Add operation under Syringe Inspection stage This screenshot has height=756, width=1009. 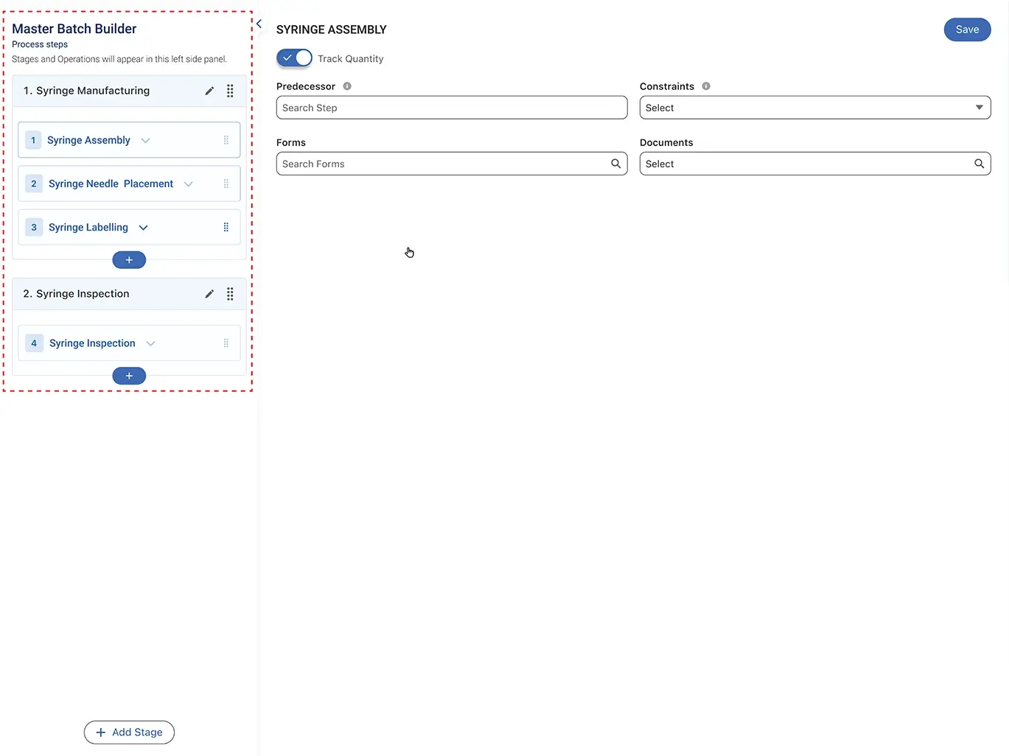pyautogui.click(x=129, y=376)
